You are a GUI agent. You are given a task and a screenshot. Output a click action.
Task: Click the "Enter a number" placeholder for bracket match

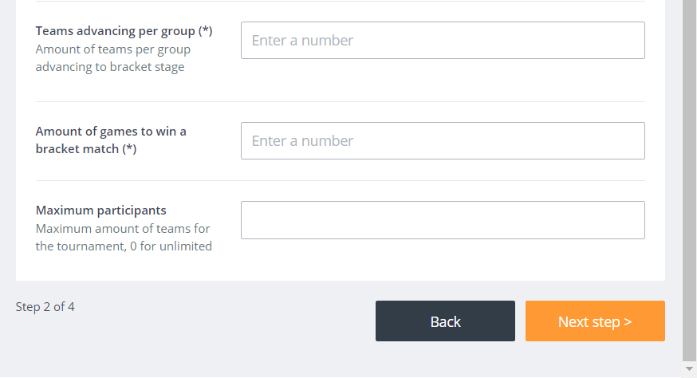302,140
